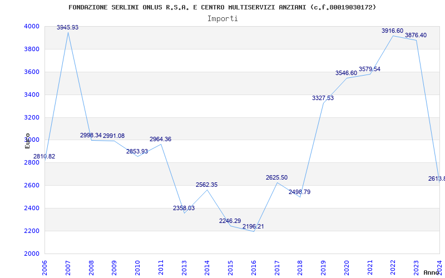Click the data label 2998.34
Viewport: 445px width, 278px height.
coord(91,135)
